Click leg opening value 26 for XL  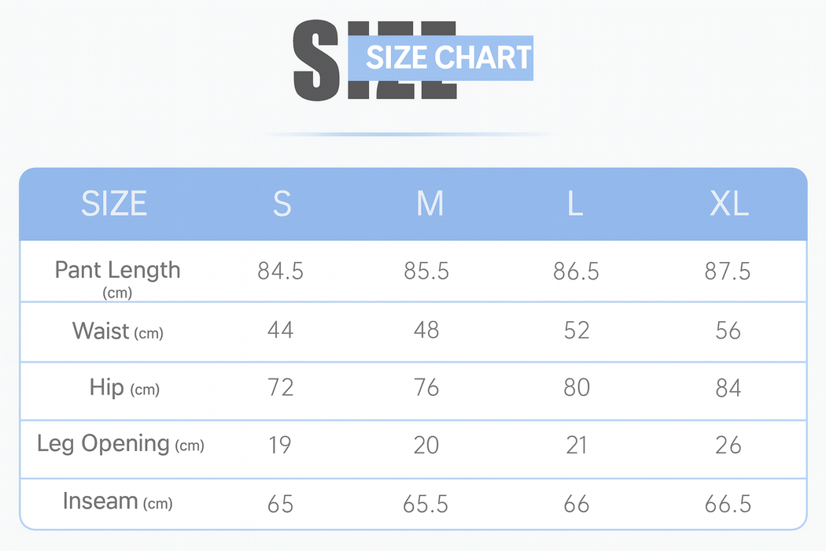pos(728,446)
